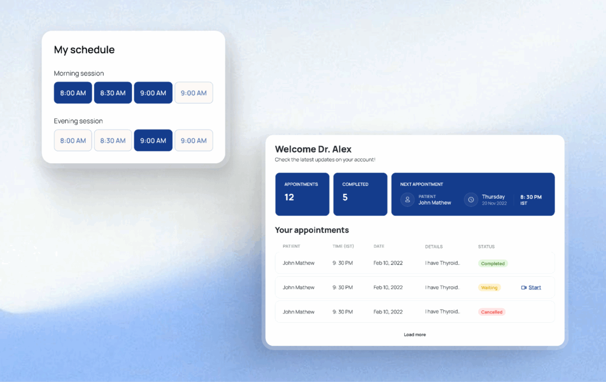Click John Mathew in the Completed row

coord(298,263)
